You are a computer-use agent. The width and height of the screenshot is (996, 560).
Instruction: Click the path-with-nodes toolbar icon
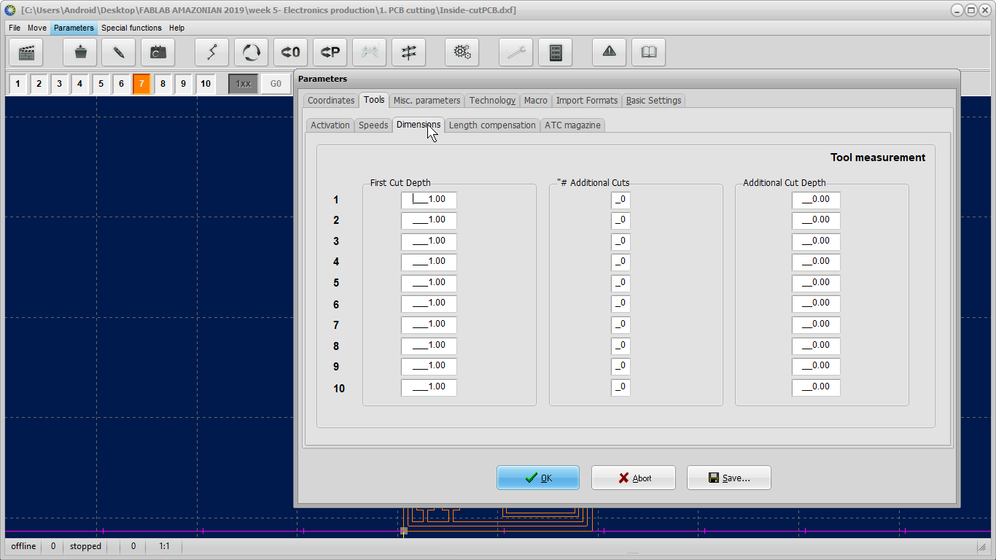point(212,52)
